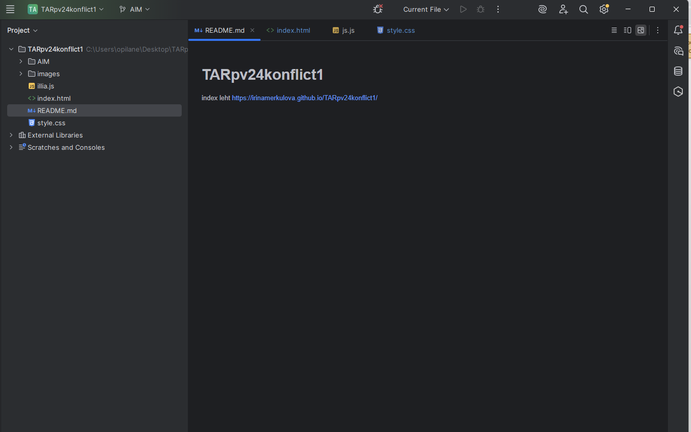Expand the External Libraries node

(x=11, y=135)
